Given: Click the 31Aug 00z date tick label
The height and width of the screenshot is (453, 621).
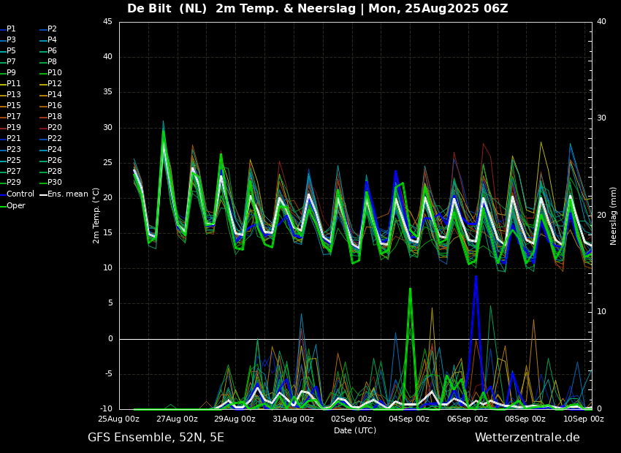Looking at the screenshot, I should click(293, 419).
